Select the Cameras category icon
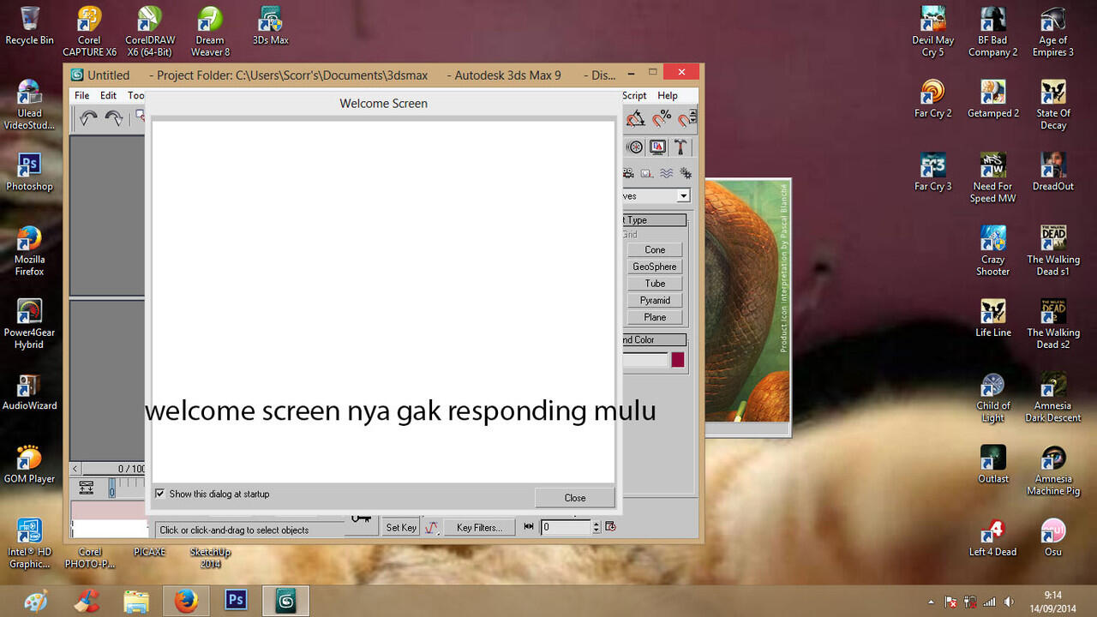This screenshot has height=617, width=1097. [628, 173]
